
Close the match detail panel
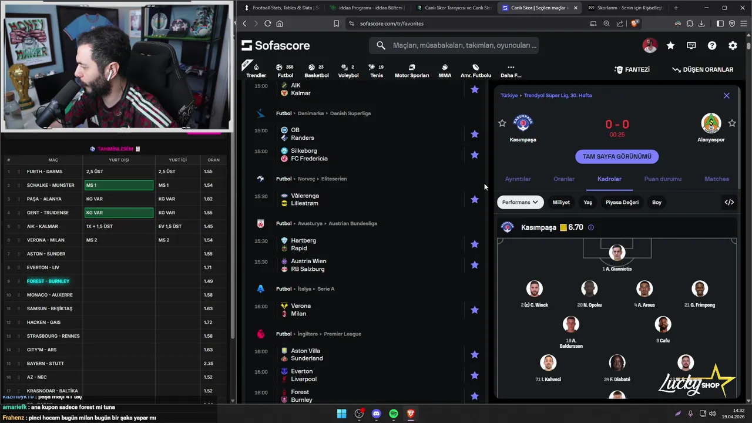[726, 95]
